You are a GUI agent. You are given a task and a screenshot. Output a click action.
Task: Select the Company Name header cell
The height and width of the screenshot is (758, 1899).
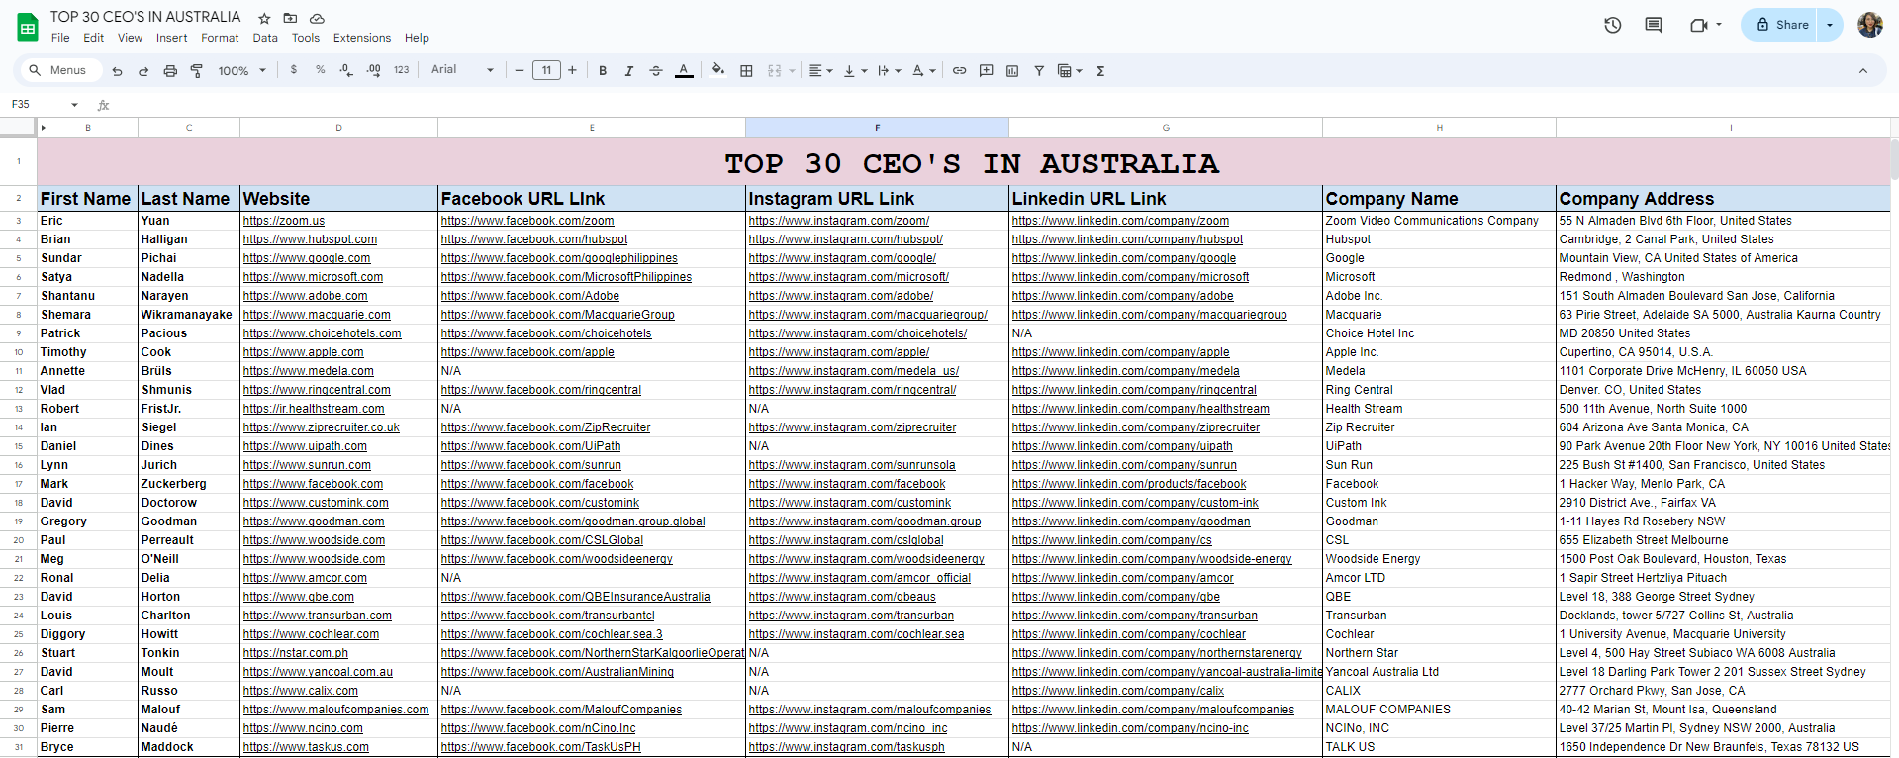pos(1439,198)
